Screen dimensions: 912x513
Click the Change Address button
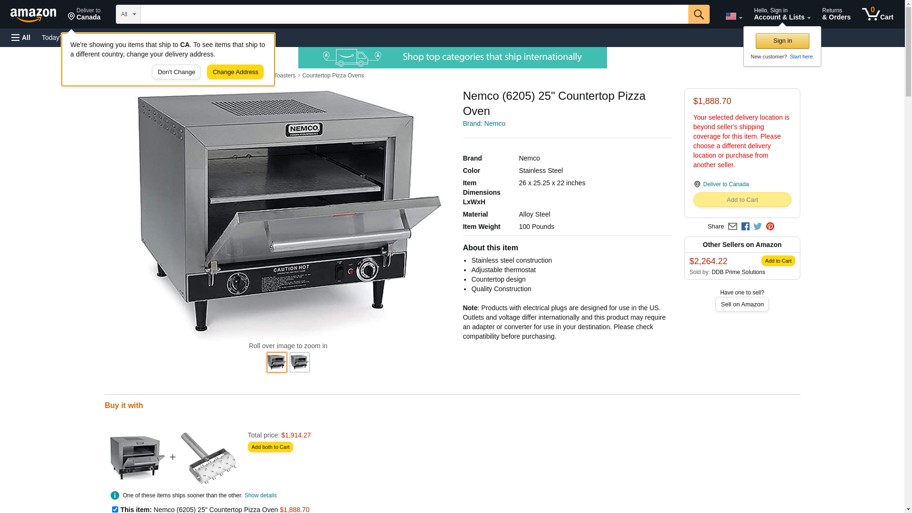[235, 72]
